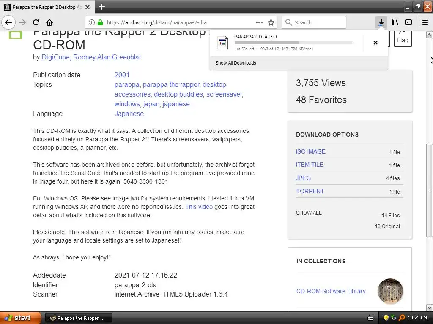433x324 pixels.
Task: Open the desktop buddies topic link
Action: 178,94
